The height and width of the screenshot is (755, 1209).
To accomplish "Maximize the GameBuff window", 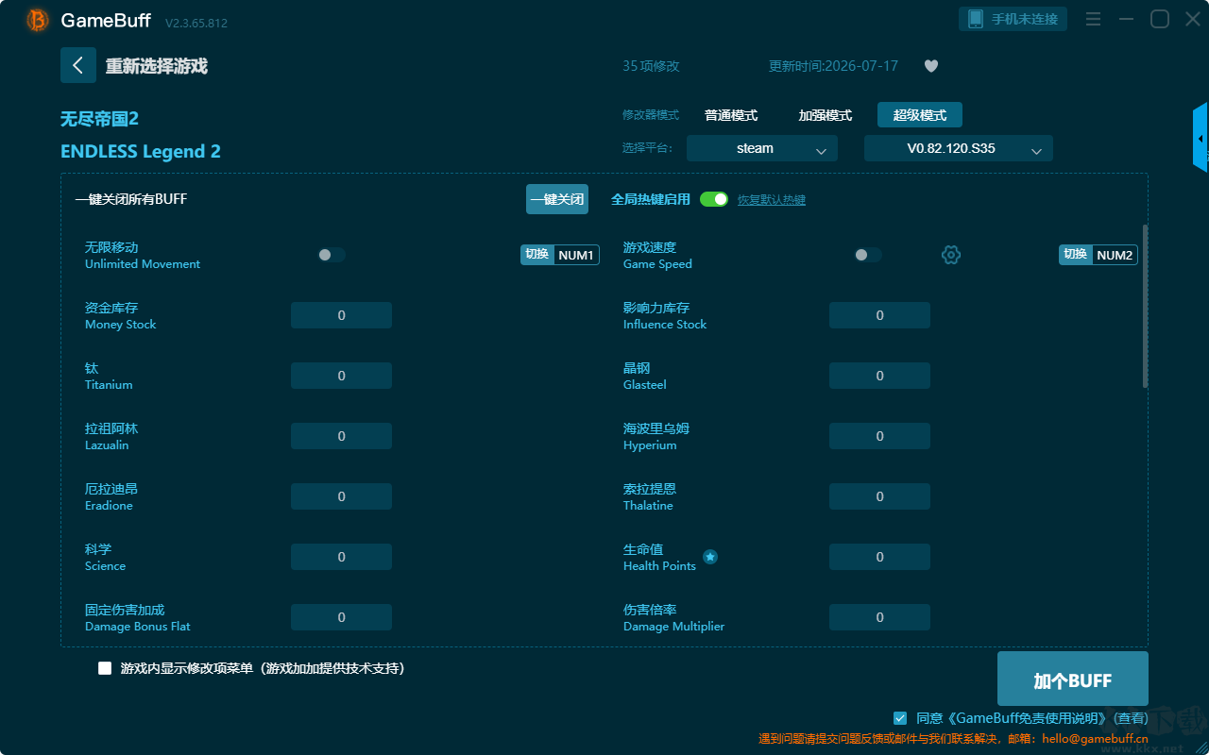I will pyautogui.click(x=1159, y=19).
